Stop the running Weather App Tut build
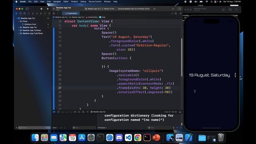The width and height of the screenshot is (256, 144). click(x=41, y=9)
